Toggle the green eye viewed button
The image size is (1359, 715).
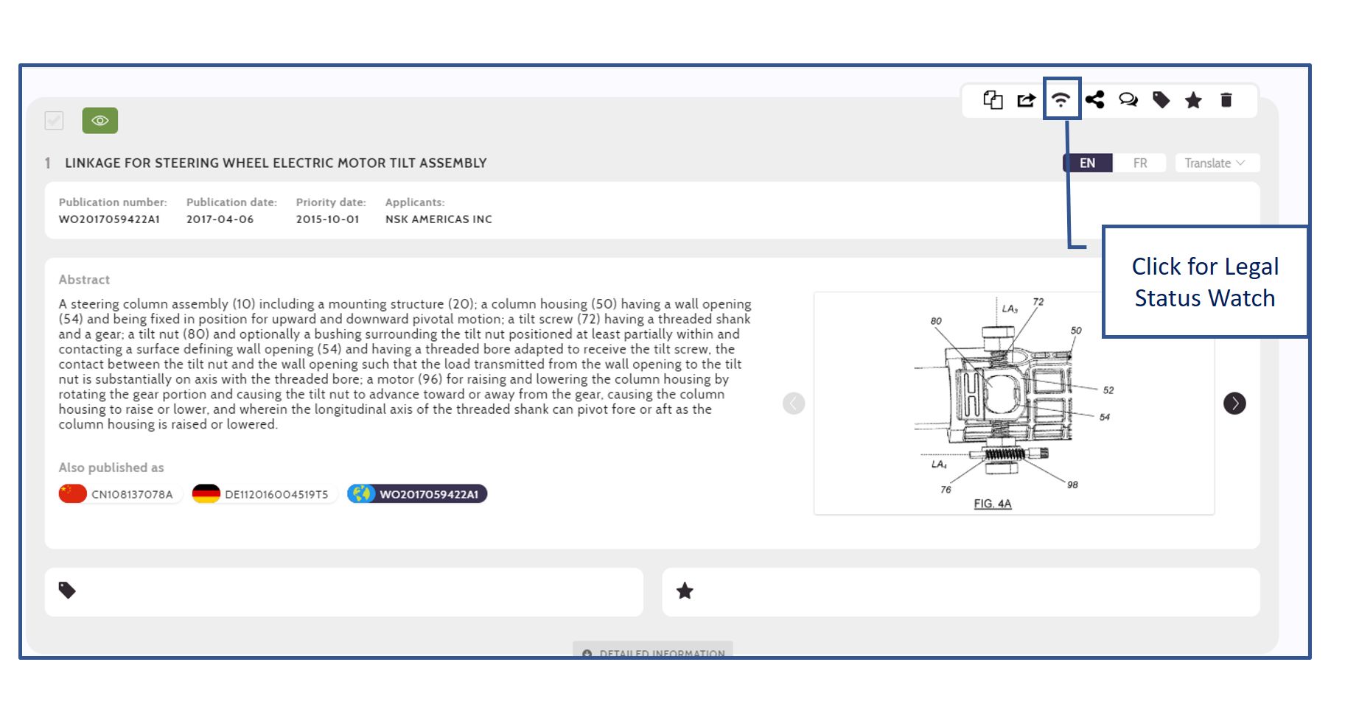[100, 120]
